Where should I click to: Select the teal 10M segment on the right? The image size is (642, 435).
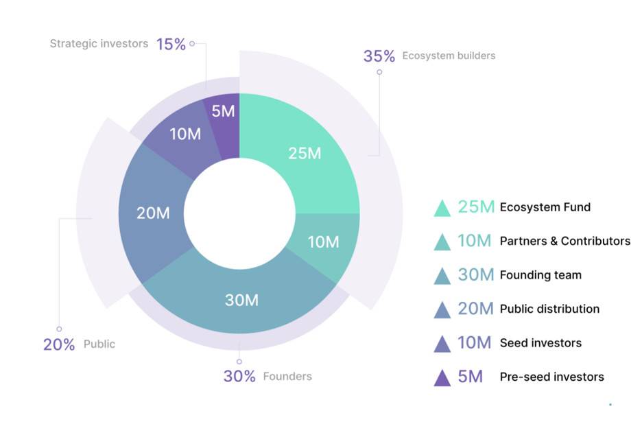coord(324,242)
